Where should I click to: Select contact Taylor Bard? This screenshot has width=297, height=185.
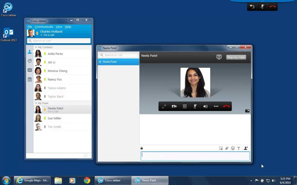click(x=63, y=96)
